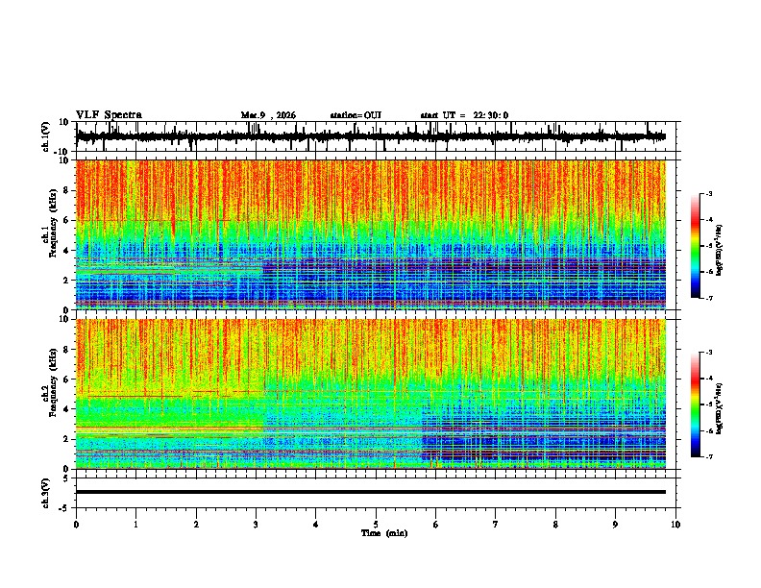The height and width of the screenshot is (588, 761).
Task: Click the "ch.3(V)" axis label
Action: pyautogui.click(x=46, y=493)
